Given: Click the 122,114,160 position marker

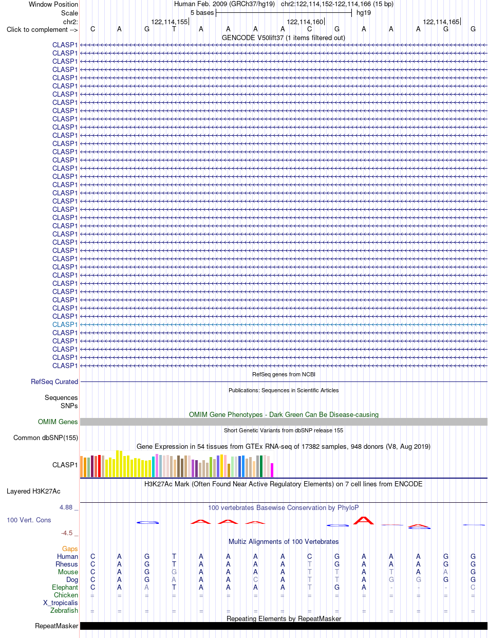Looking at the screenshot, I should tap(305, 22).
